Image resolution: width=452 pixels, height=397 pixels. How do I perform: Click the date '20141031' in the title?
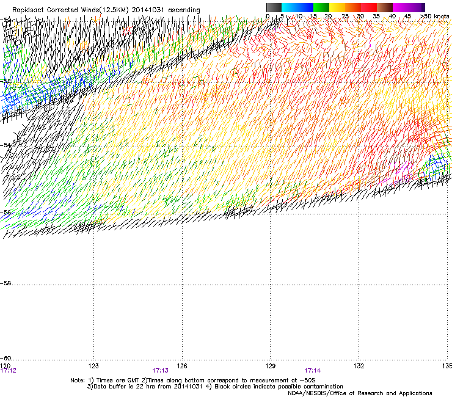(148, 10)
